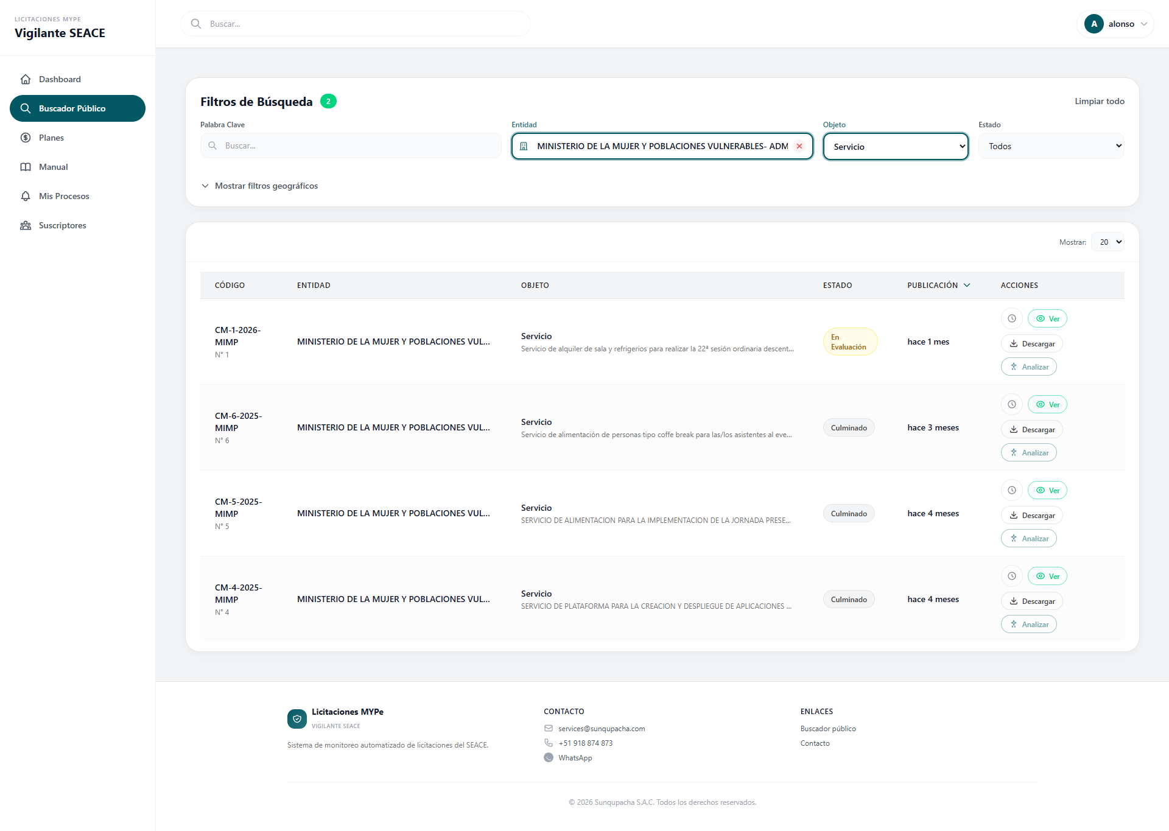The height and width of the screenshot is (831, 1169).
Task: Change Mostrar page size from 20
Action: 1108,242
